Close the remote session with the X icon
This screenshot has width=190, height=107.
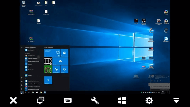pyautogui.click(x=13, y=100)
